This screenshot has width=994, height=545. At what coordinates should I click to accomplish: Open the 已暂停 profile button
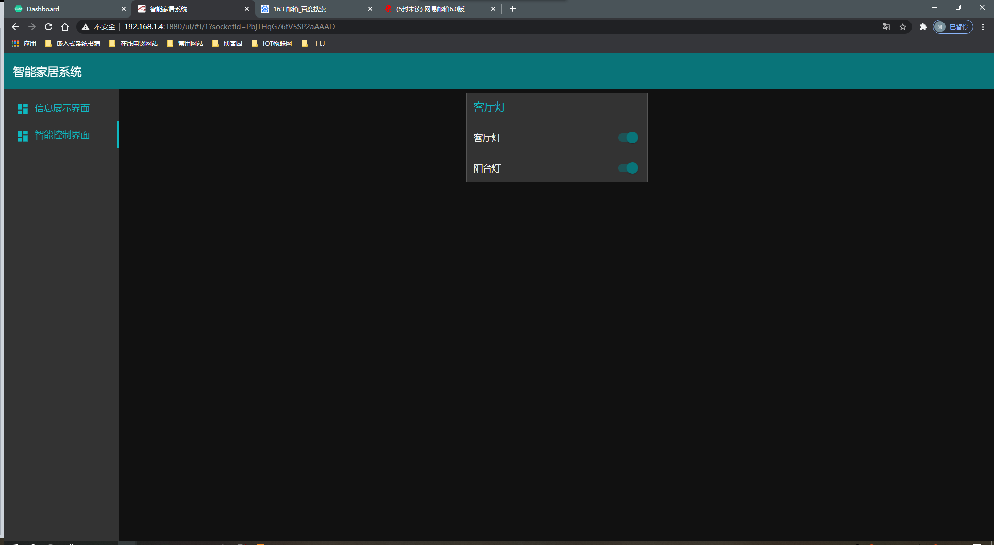click(953, 27)
